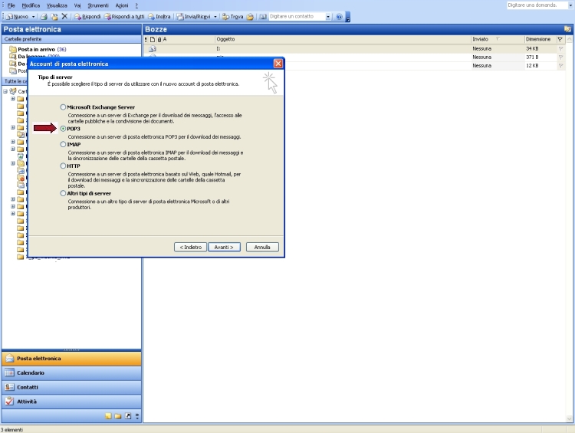Sort by the Inviato column header

(x=498, y=39)
